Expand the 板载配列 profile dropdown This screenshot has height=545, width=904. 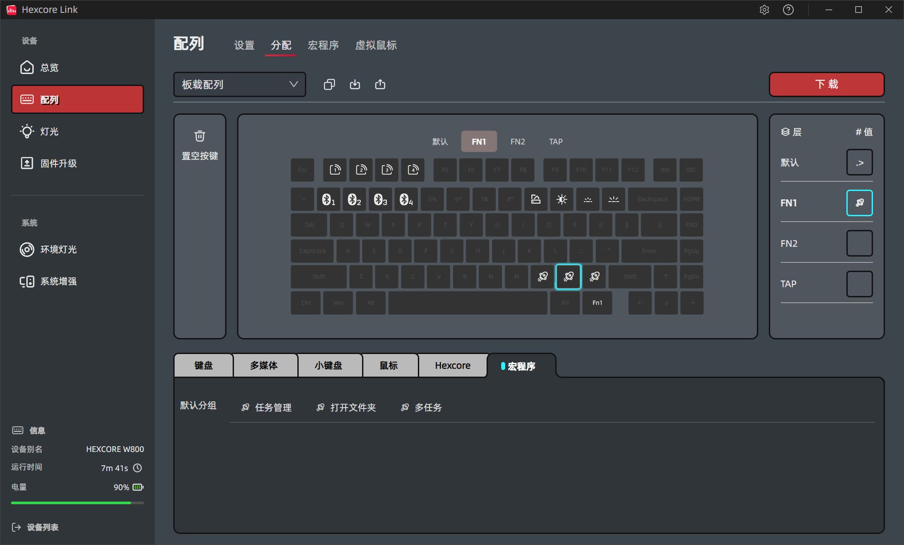pyautogui.click(x=240, y=84)
